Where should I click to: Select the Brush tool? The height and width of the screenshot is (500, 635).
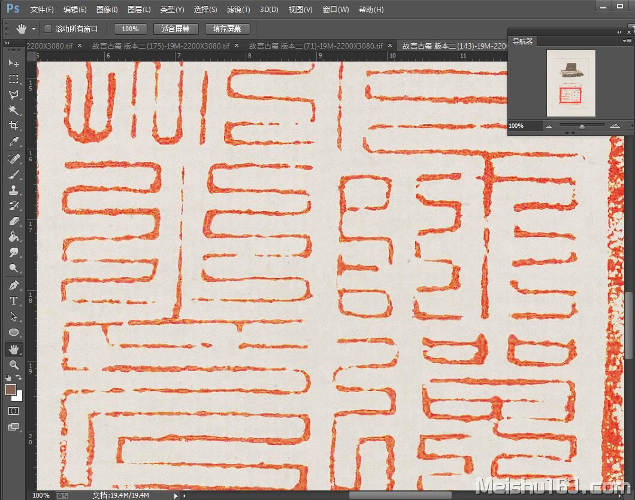pyautogui.click(x=14, y=174)
